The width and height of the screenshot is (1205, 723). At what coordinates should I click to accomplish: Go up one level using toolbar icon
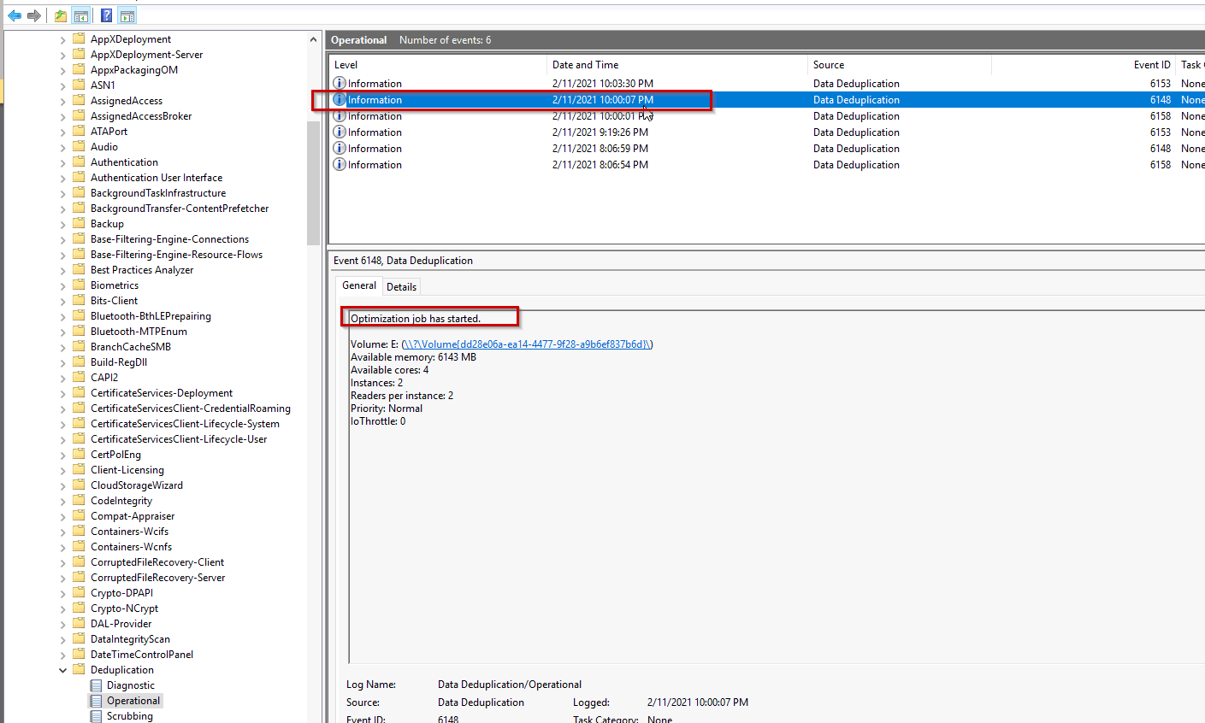click(x=61, y=15)
